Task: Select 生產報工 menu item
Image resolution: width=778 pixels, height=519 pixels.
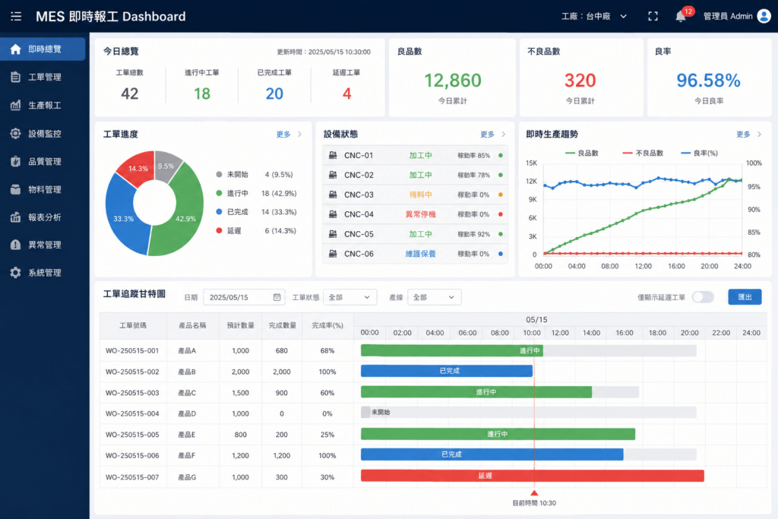Action: tap(43, 105)
